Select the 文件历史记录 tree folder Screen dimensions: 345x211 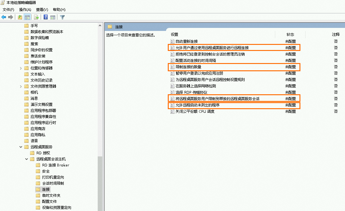tap(42, 80)
